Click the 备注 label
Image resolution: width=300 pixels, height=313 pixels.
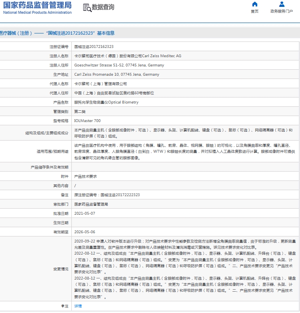click(65, 195)
